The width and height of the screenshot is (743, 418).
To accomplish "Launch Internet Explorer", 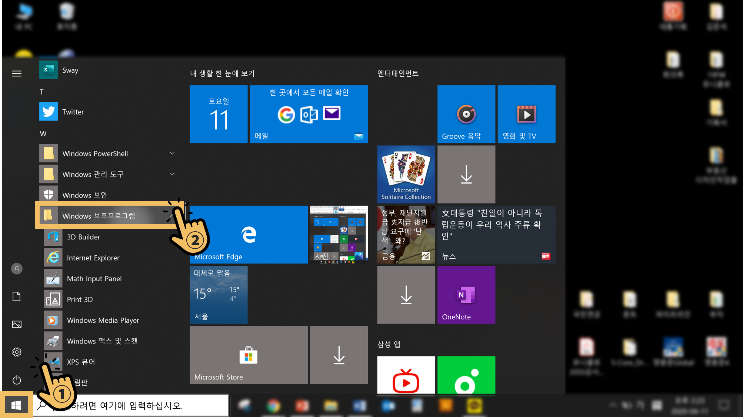I will pos(93,258).
